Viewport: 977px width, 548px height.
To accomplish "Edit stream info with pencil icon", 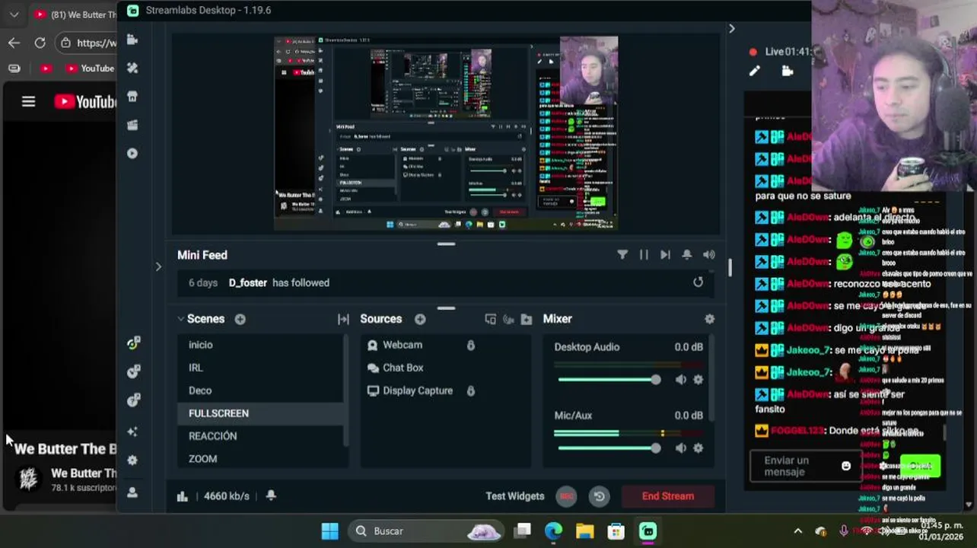I will tap(754, 71).
